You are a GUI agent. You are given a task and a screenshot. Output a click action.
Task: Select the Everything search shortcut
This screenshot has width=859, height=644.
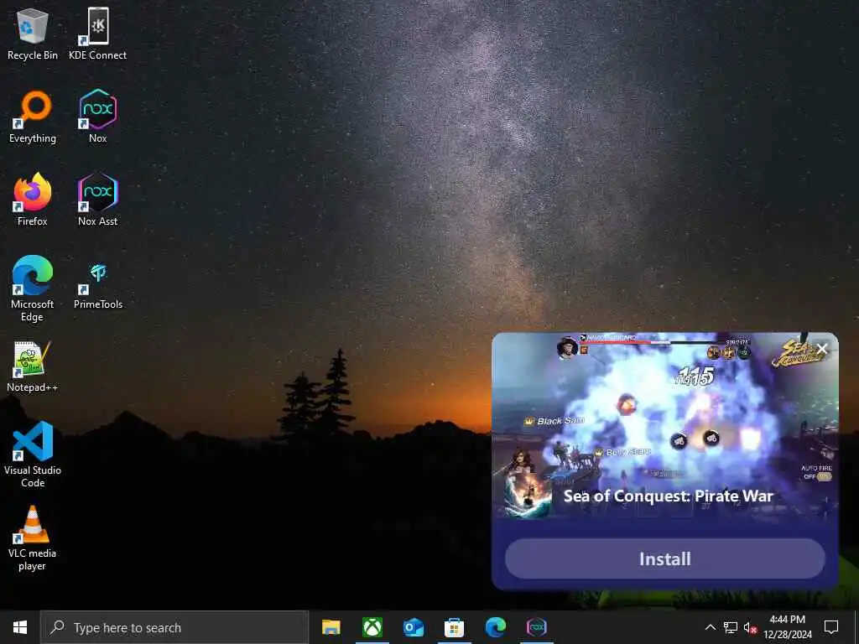pos(33,117)
